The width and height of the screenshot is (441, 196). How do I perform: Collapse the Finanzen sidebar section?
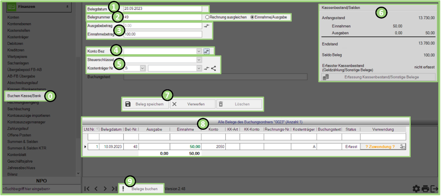(67, 7)
